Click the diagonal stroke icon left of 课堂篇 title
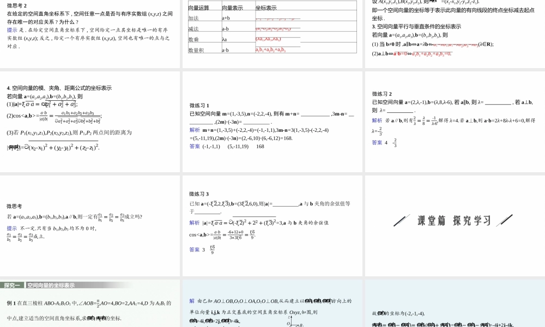 click(x=402, y=220)
